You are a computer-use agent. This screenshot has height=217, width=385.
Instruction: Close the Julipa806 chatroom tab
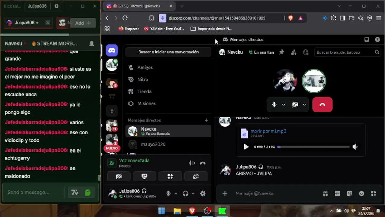click(48, 23)
